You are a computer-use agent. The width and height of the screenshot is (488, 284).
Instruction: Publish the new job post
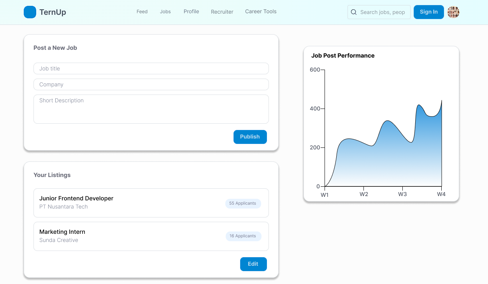click(250, 137)
